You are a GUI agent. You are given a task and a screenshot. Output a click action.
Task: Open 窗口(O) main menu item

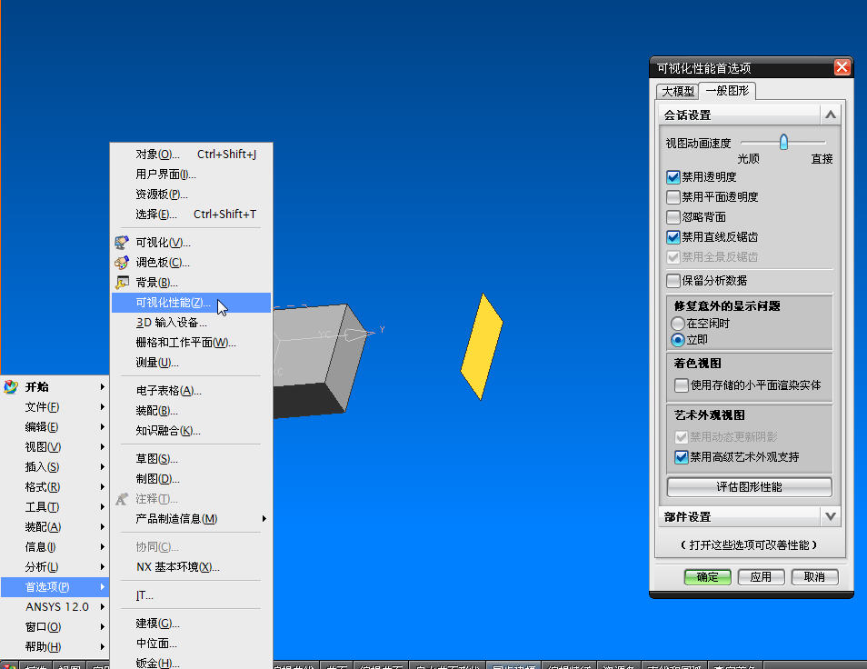55,626
